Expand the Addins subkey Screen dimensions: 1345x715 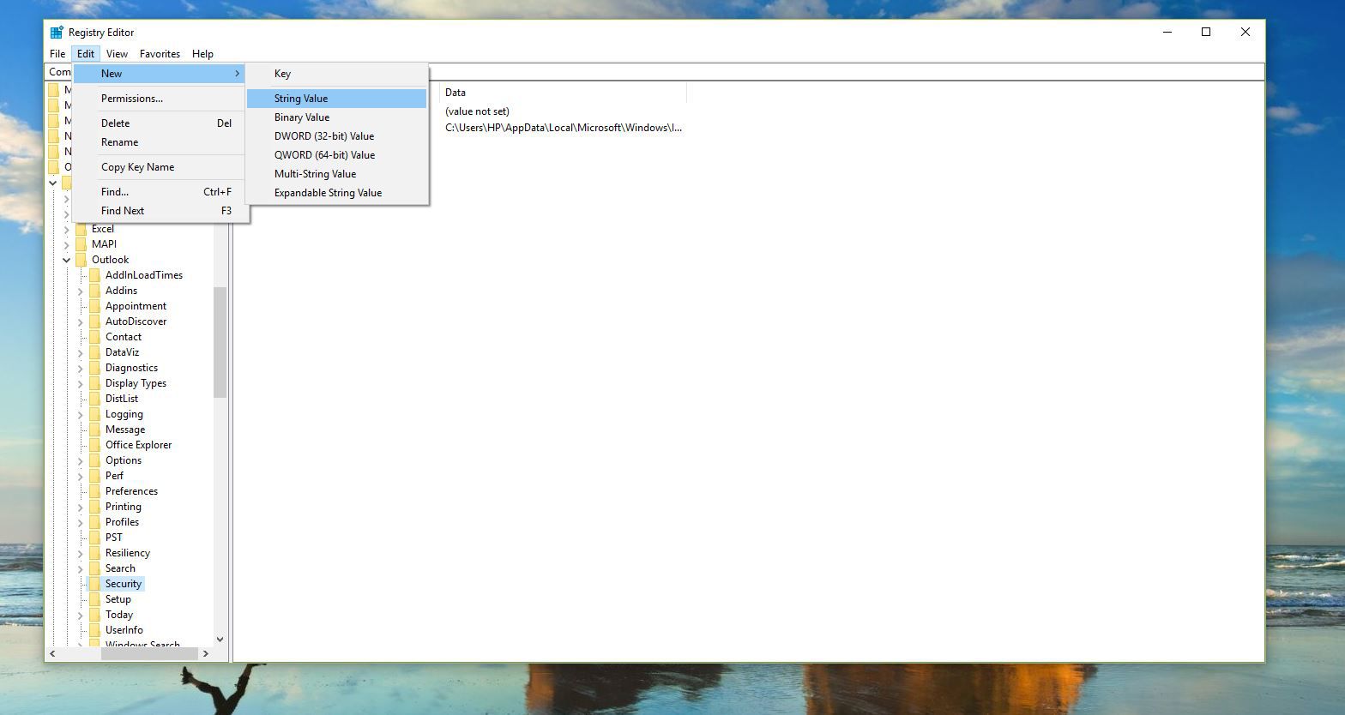[80, 291]
